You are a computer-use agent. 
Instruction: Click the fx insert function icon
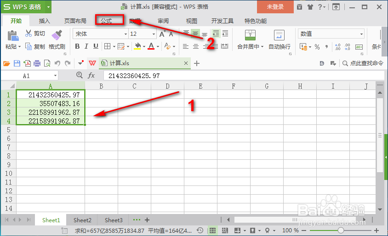tap(91, 75)
